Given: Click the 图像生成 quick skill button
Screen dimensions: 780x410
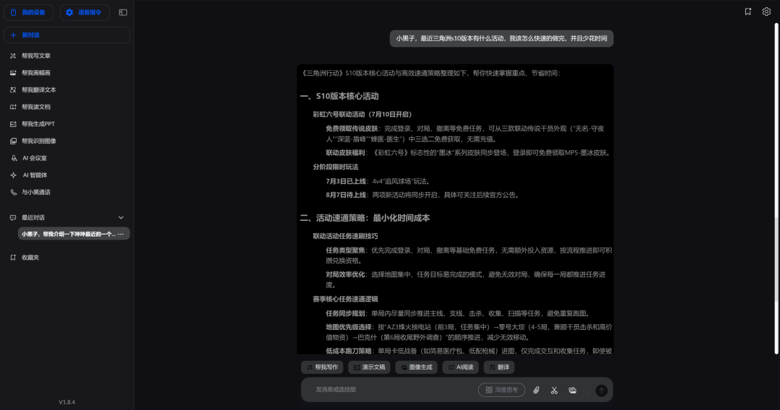Looking at the screenshot, I should 417,367.
